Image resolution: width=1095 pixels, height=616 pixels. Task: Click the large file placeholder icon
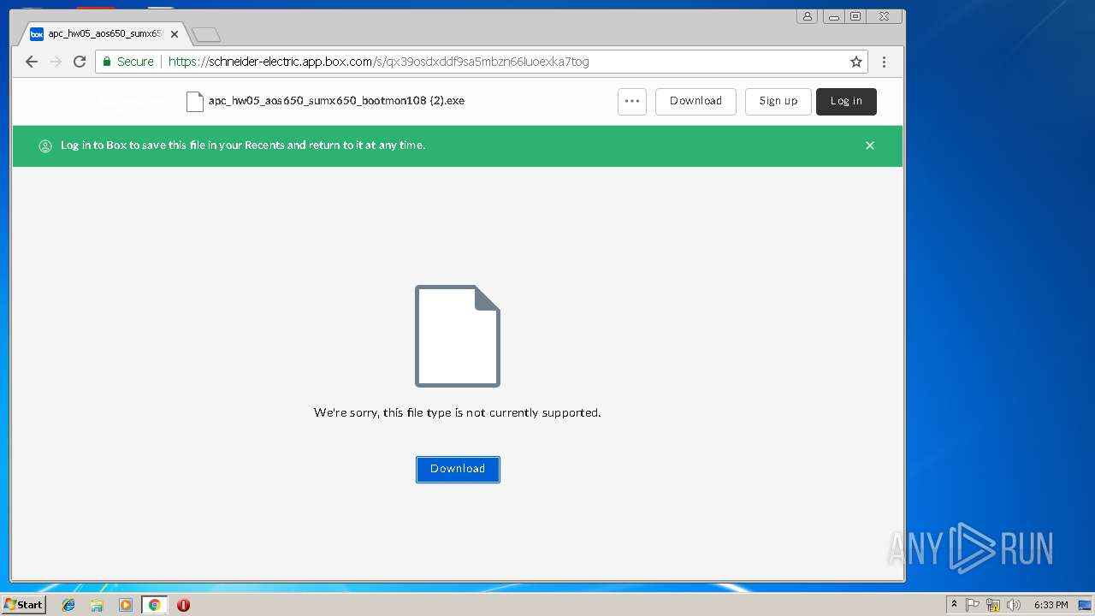(x=458, y=336)
